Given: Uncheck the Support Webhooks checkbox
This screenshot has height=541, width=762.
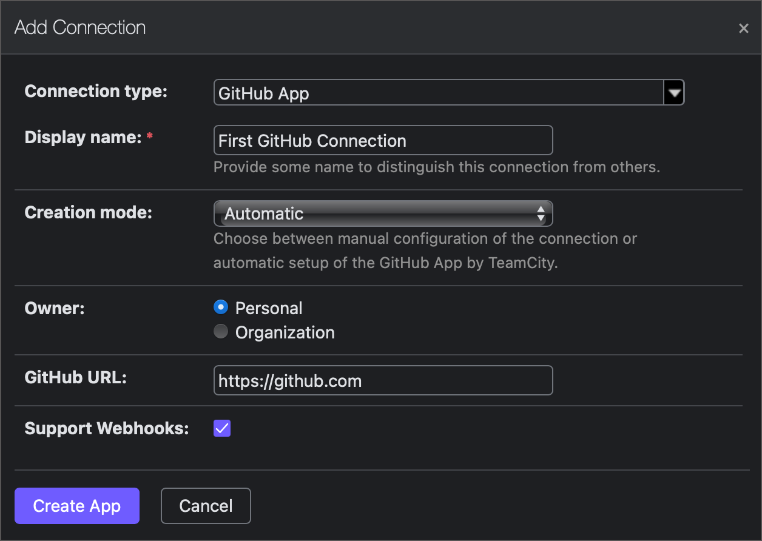Looking at the screenshot, I should click(222, 429).
